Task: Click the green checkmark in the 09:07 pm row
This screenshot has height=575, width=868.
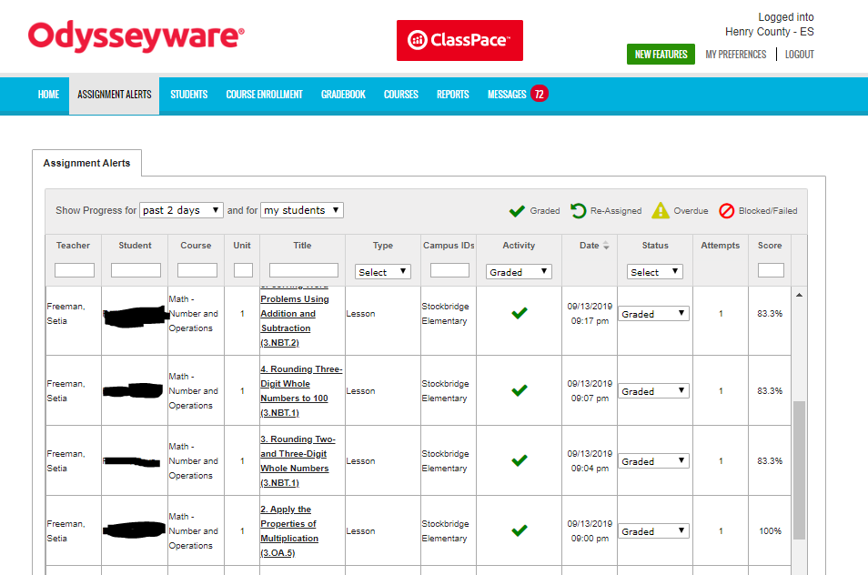Action: click(x=520, y=390)
